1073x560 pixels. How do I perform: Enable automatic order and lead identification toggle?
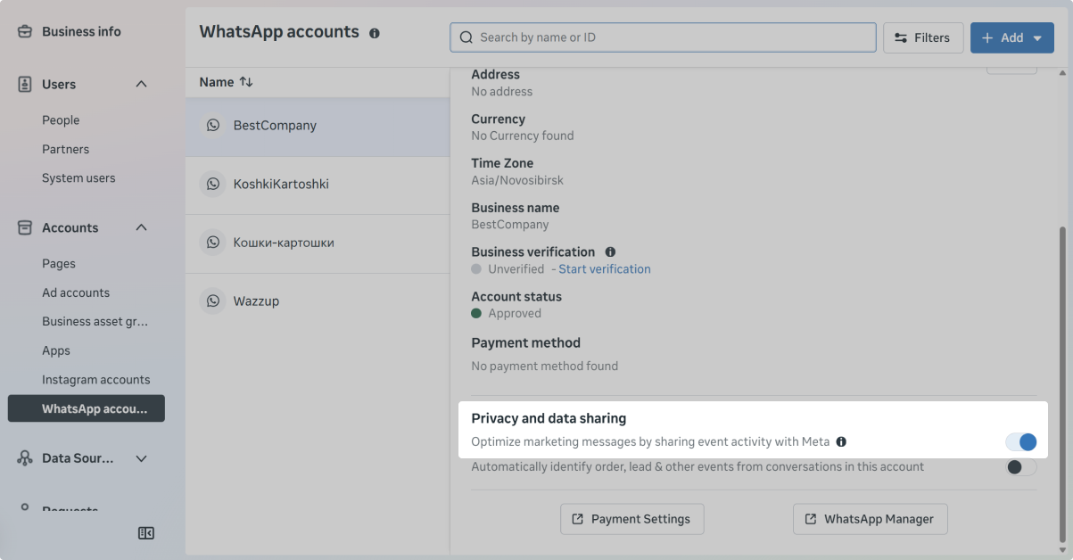pos(1021,466)
